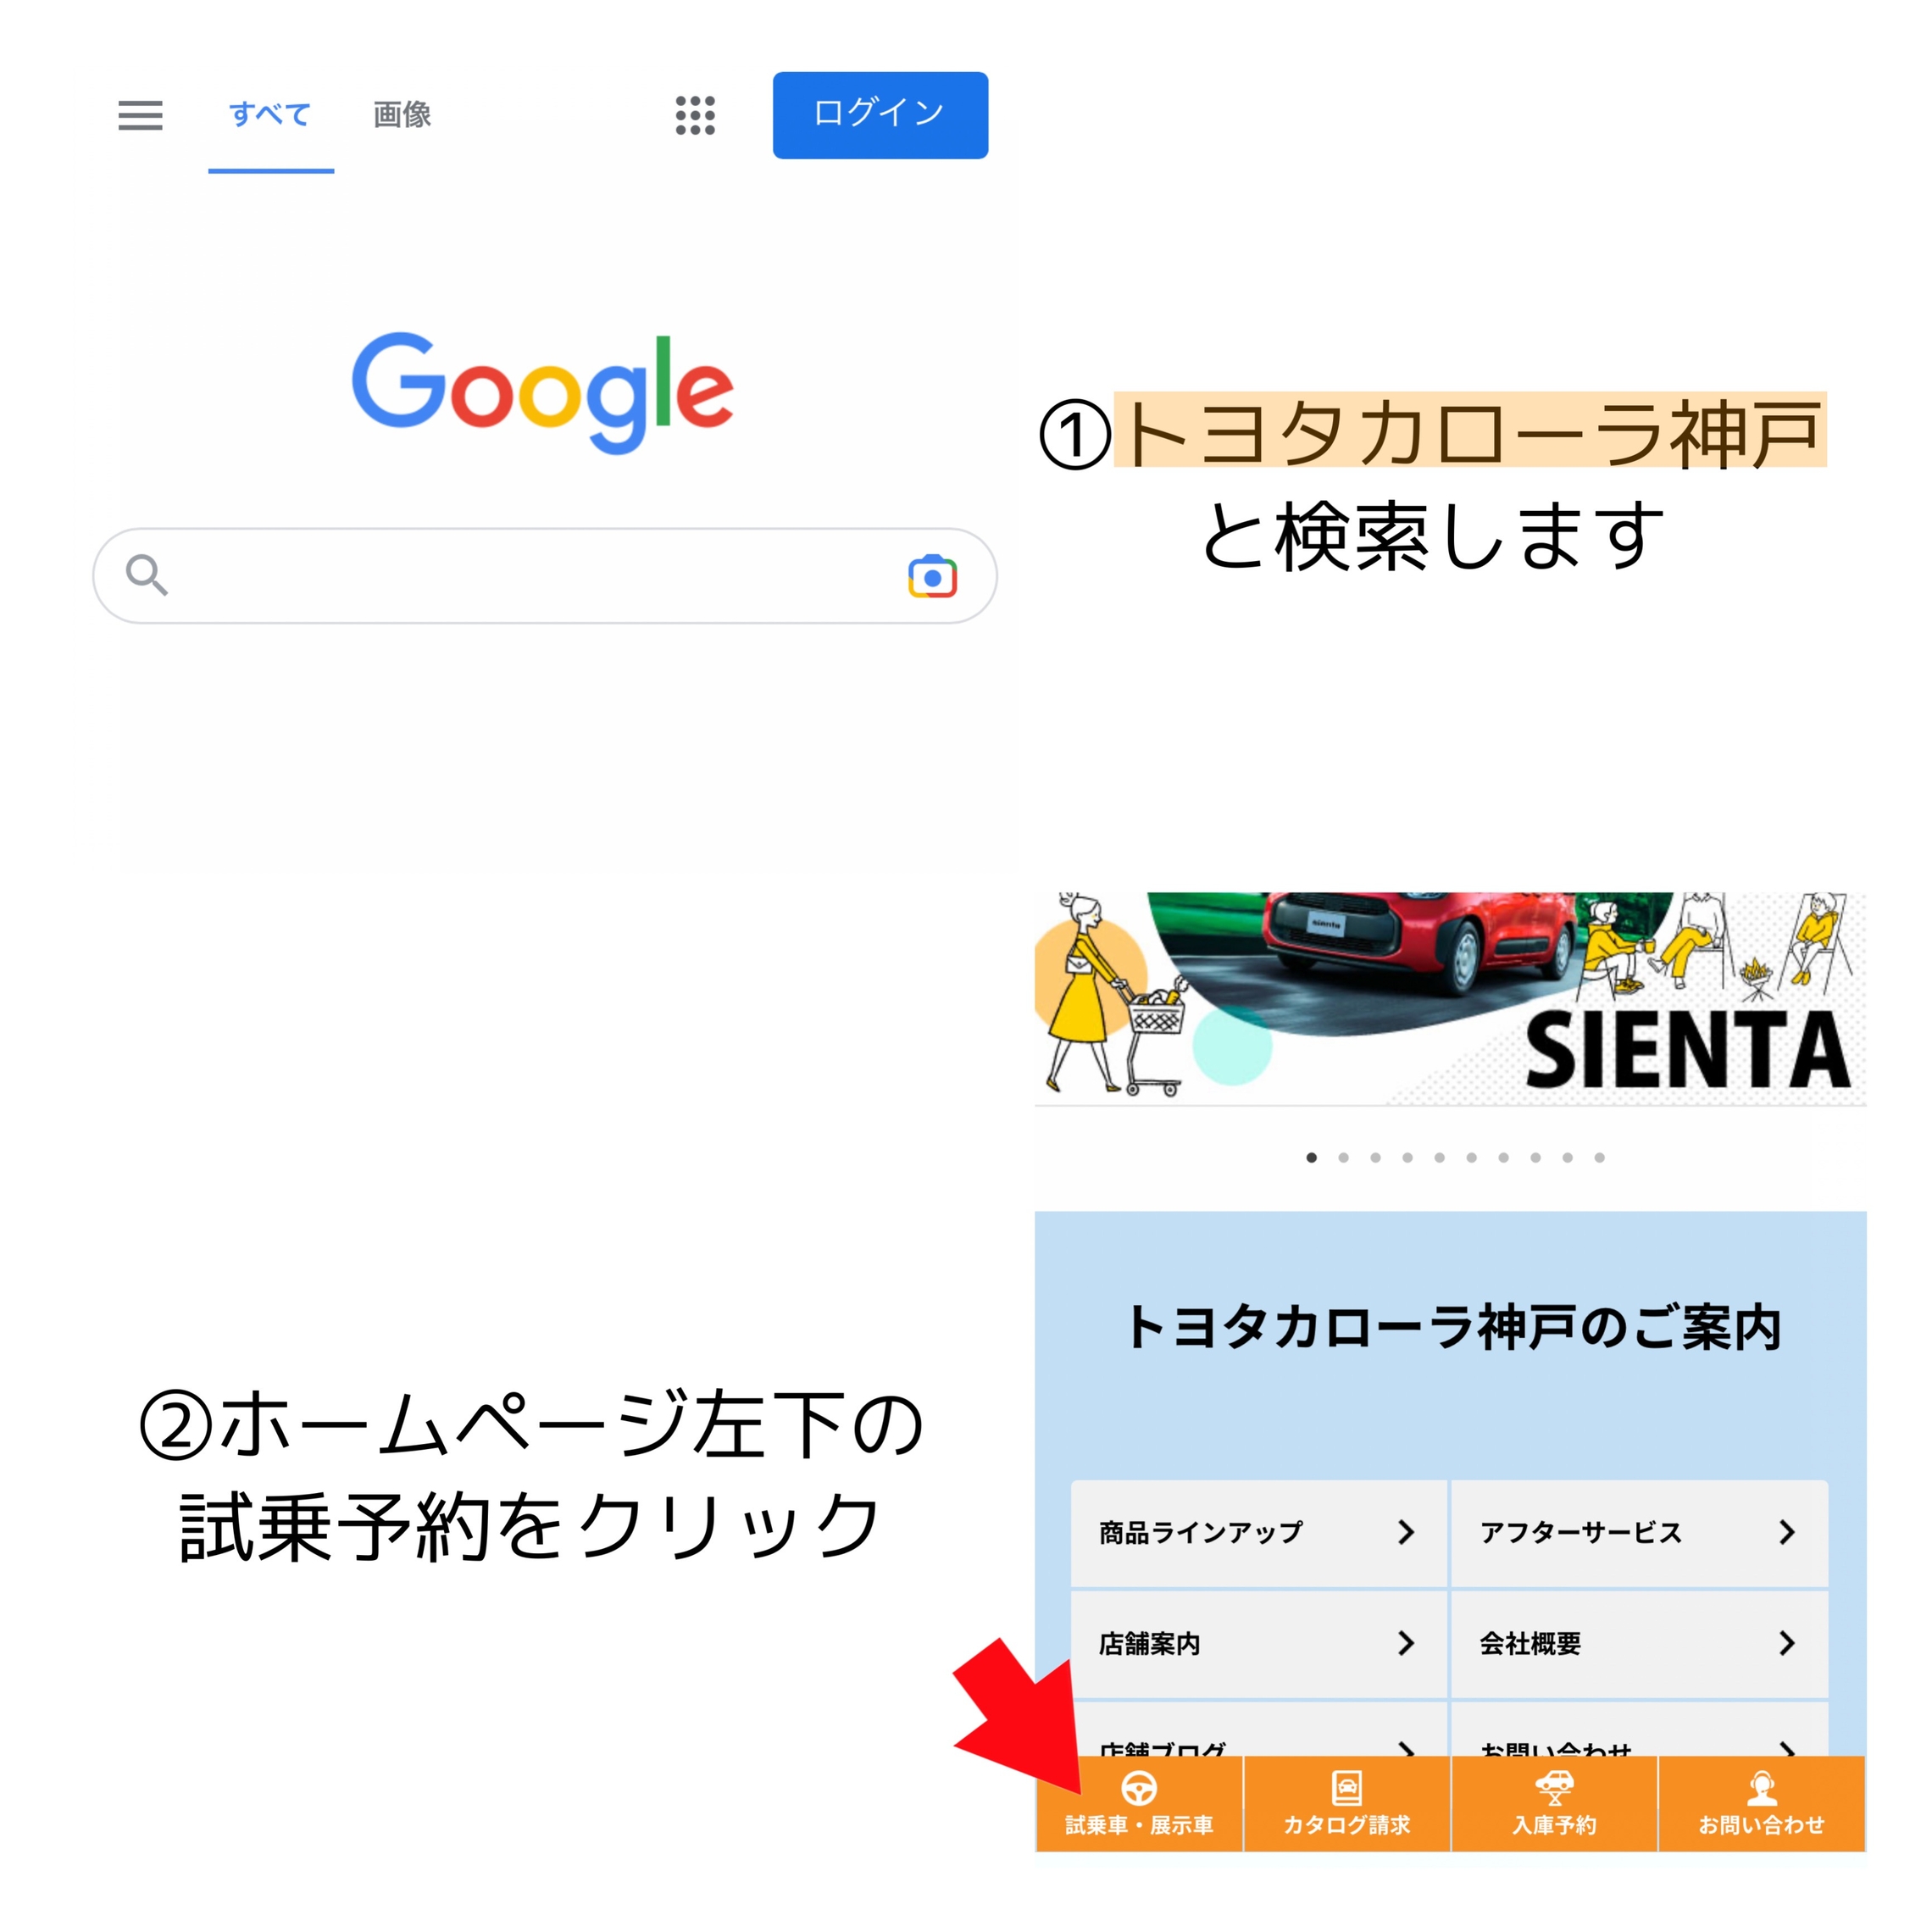Open the hamburger menu icon
1932x1932 pixels.
(x=140, y=115)
